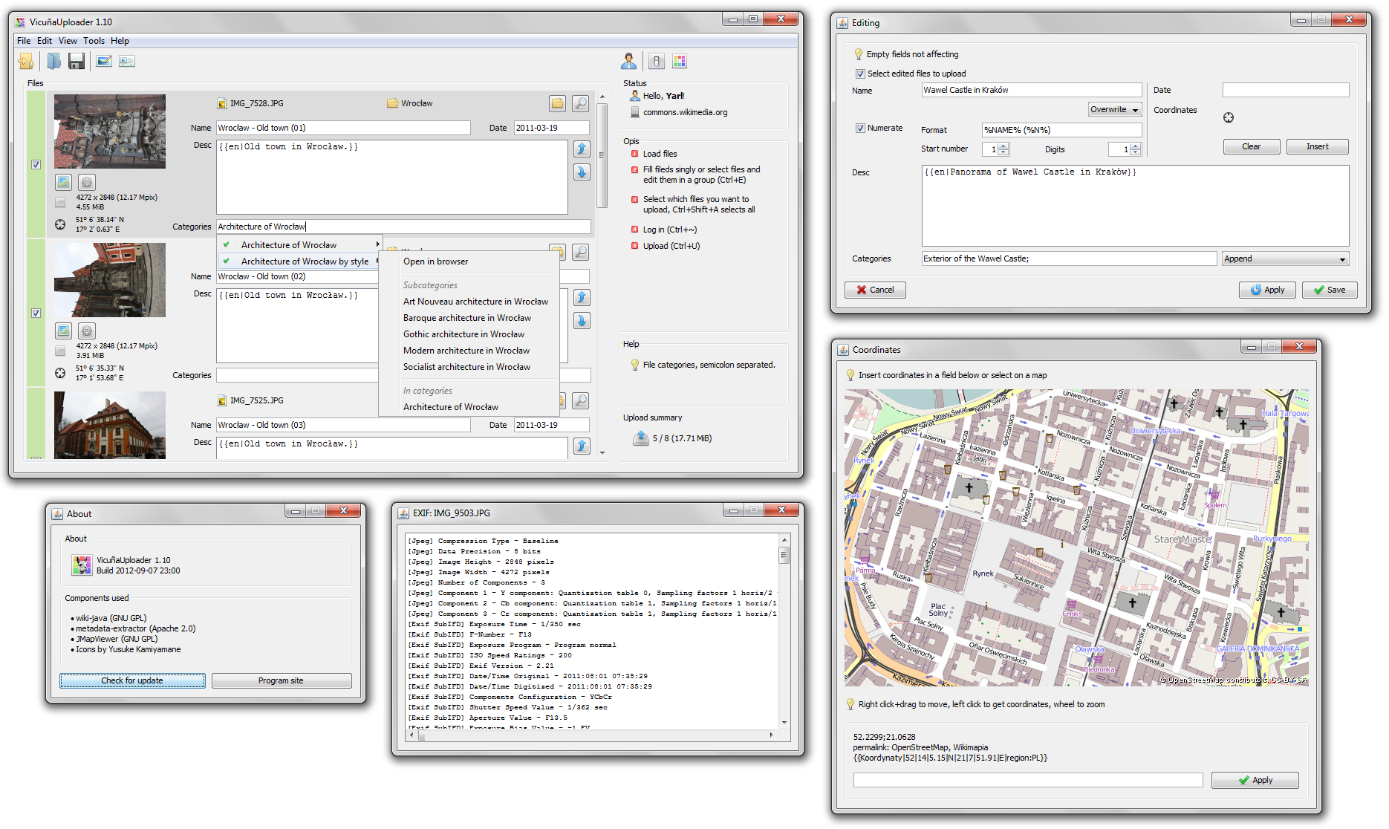Click the Coordinates crosshair icon in Editing window
Image resolution: width=1389 pixels, height=829 pixels.
1229,117
